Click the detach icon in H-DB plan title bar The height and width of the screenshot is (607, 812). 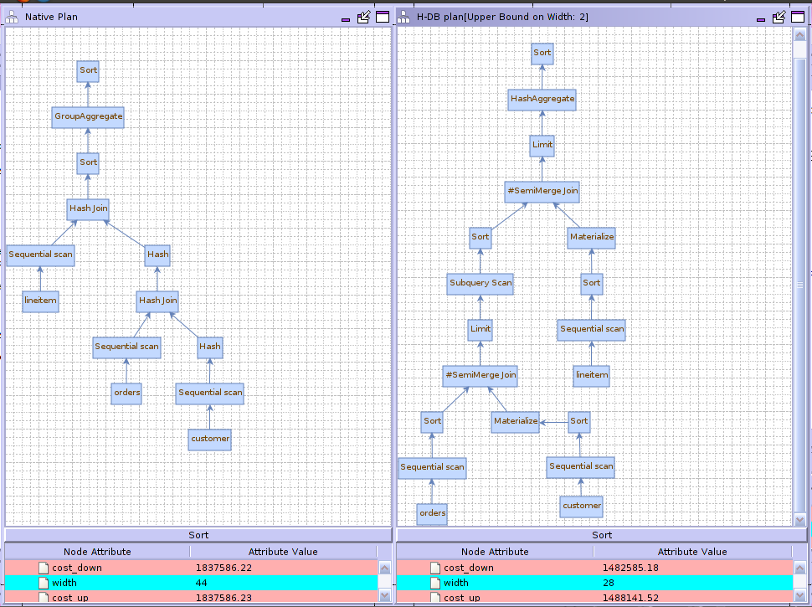[x=779, y=17]
